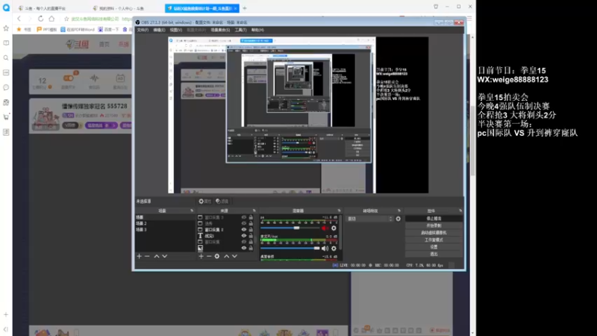The image size is (597, 336).
Task: Toggle lock on 窗口采集 3 source
Action: pyautogui.click(x=251, y=217)
